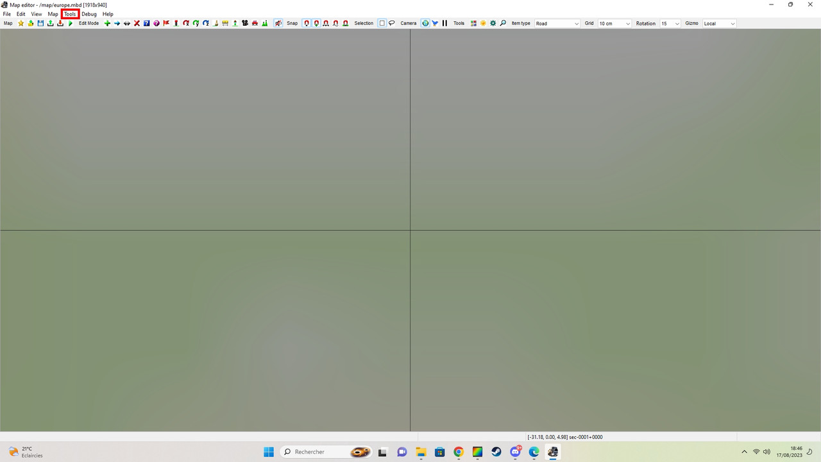Click the blue question mark properties icon
Viewport: 821px width, 462px height.
coord(146,23)
